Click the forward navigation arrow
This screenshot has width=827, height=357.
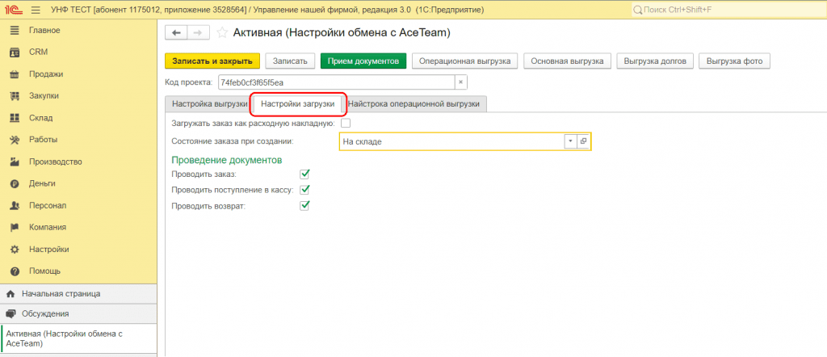[197, 33]
